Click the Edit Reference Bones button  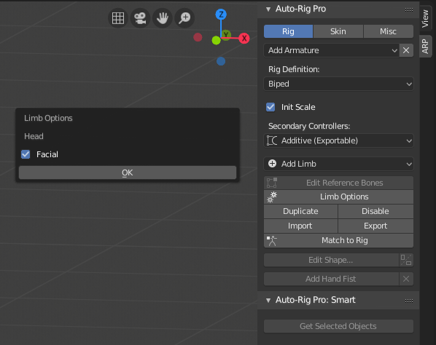tap(338, 183)
